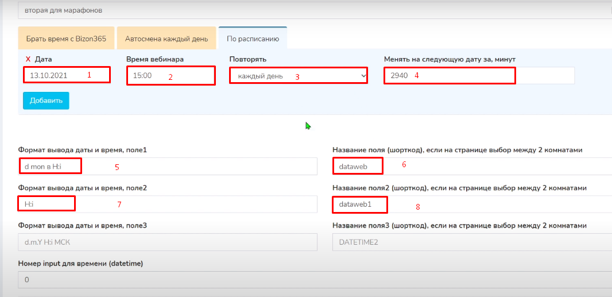Screen dimensions: 612x297
Task: Open the Повторять dropdown set to каждый день
Action: 298,76
